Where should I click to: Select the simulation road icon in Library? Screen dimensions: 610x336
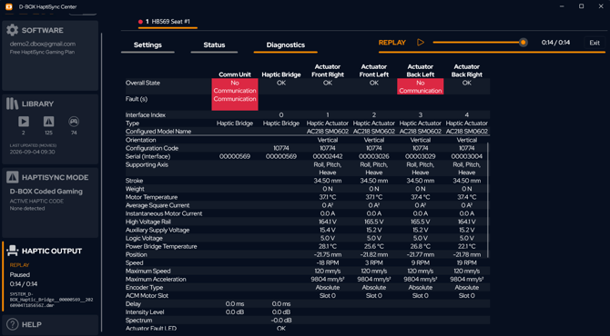point(48,122)
